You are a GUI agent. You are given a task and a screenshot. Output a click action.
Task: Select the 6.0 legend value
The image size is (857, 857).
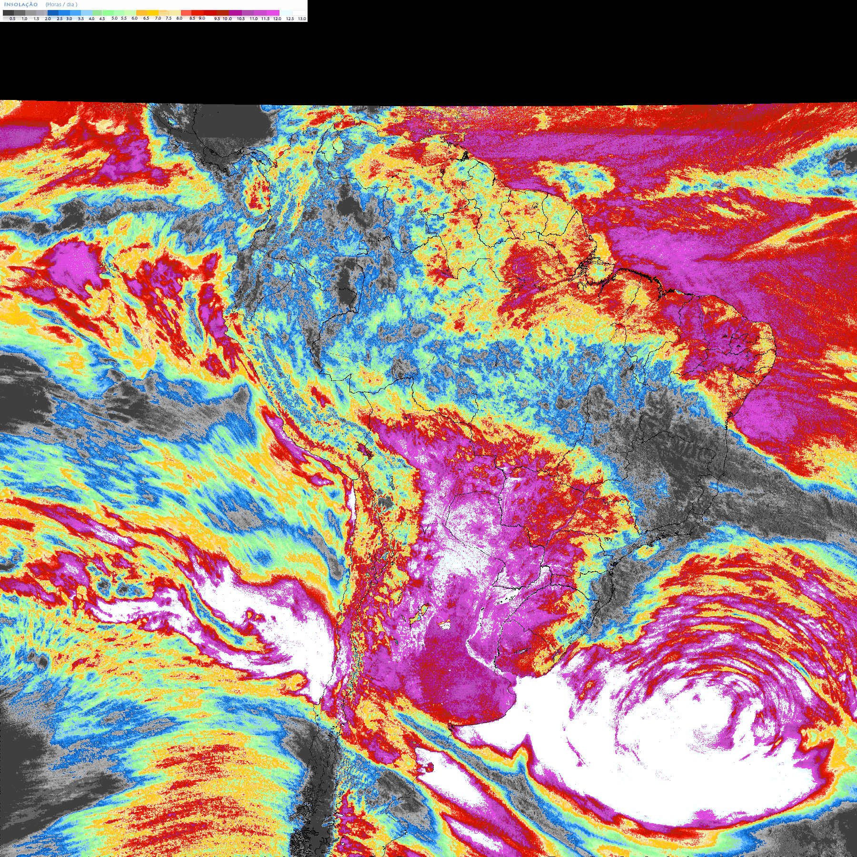(x=135, y=18)
